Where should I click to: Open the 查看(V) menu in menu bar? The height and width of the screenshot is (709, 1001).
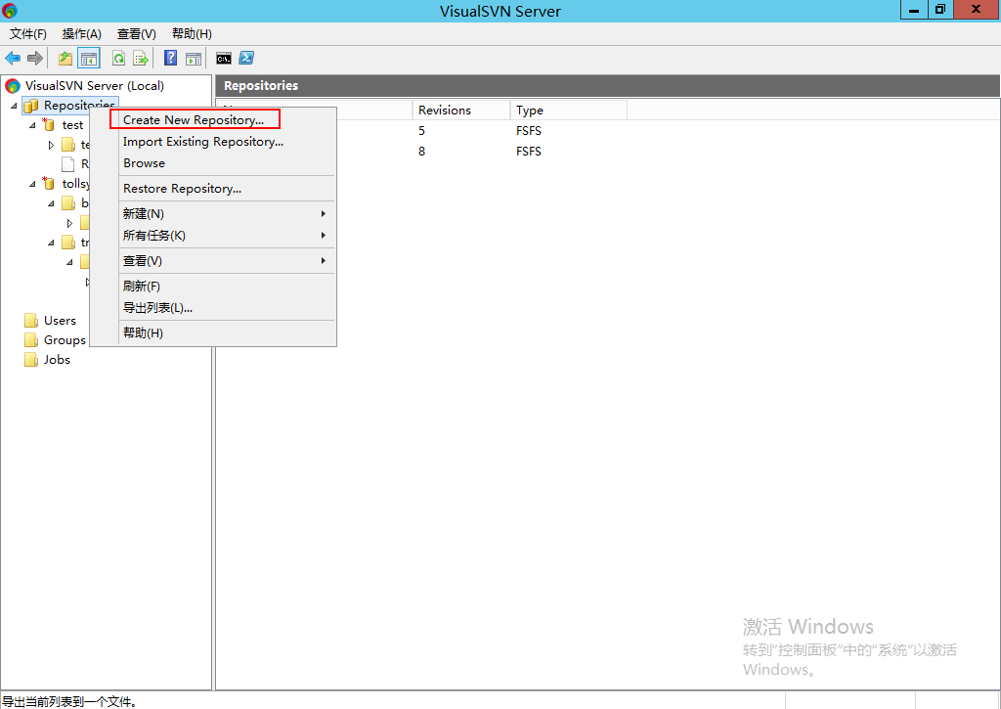[137, 34]
